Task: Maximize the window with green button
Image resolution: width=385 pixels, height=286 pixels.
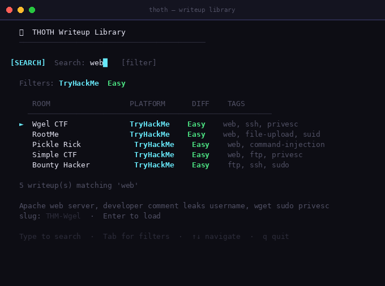Action: [x=32, y=10]
